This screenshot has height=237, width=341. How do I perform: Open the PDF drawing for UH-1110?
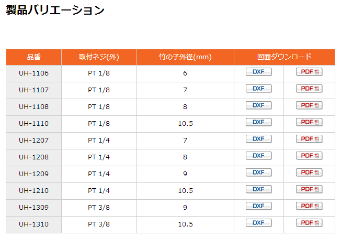click(x=309, y=122)
